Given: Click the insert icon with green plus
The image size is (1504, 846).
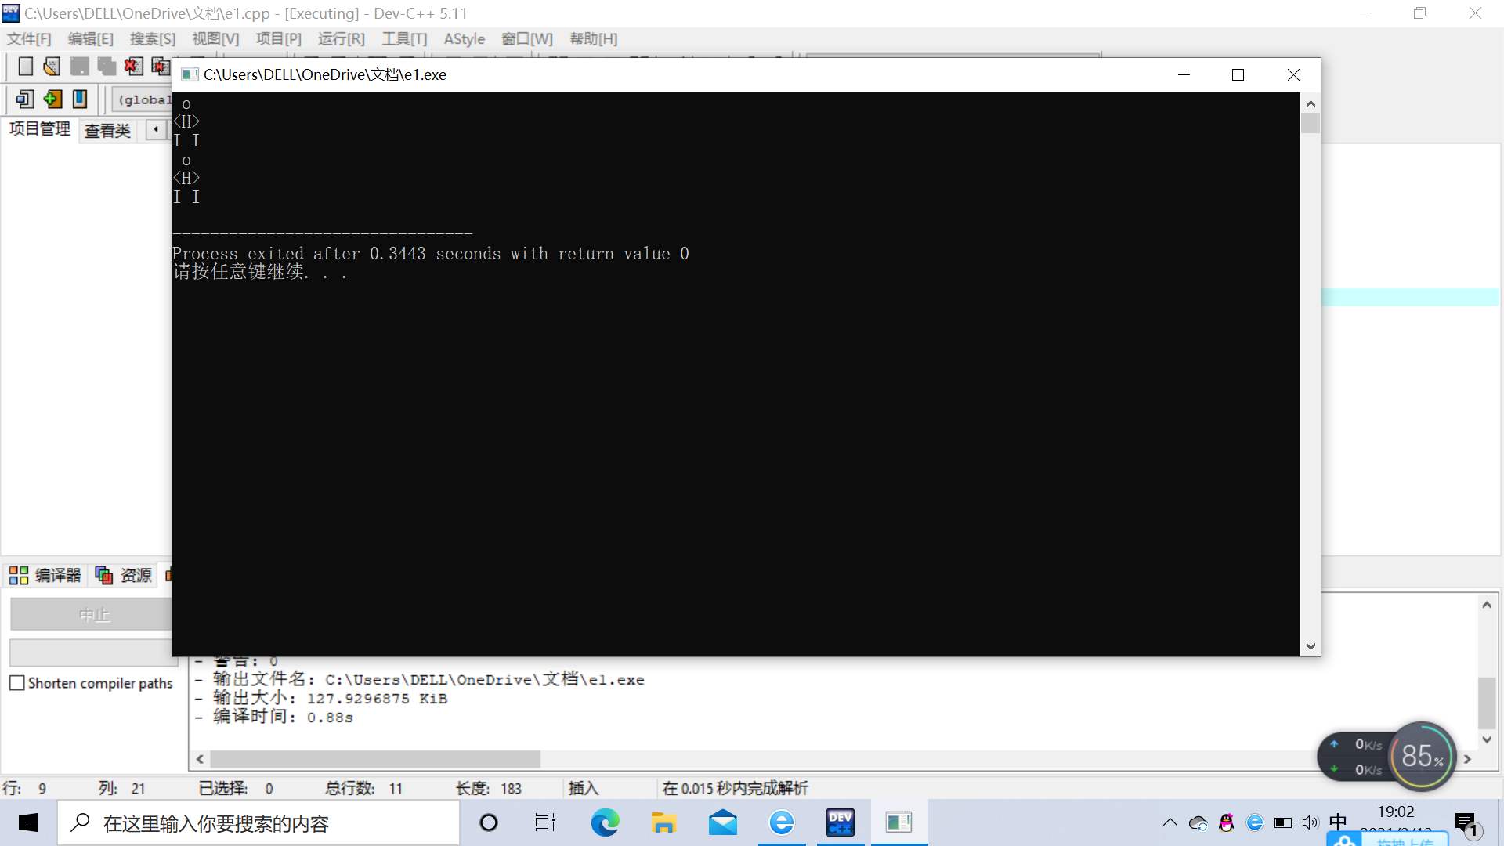Looking at the screenshot, I should [x=52, y=99].
